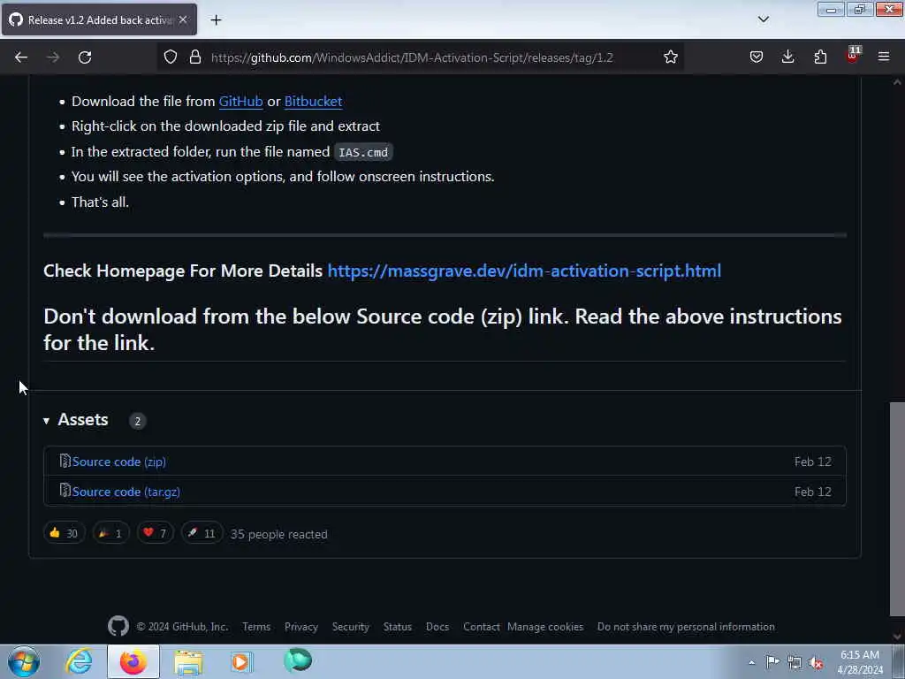Click the archive icon beside Source code (tar.gz)
Screen dimensions: 905x679
[65, 491]
